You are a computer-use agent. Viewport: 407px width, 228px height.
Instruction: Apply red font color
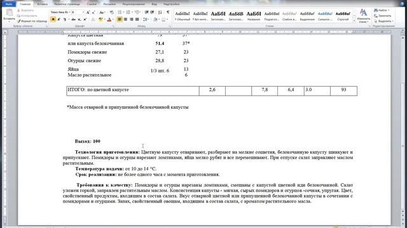coord(109,20)
